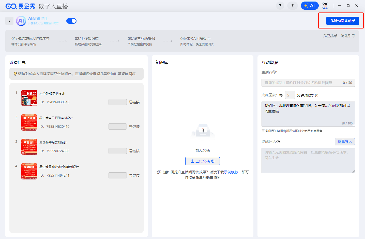Click the 知识库 panel heading
The height and width of the screenshot is (239, 365).
coord(162,62)
